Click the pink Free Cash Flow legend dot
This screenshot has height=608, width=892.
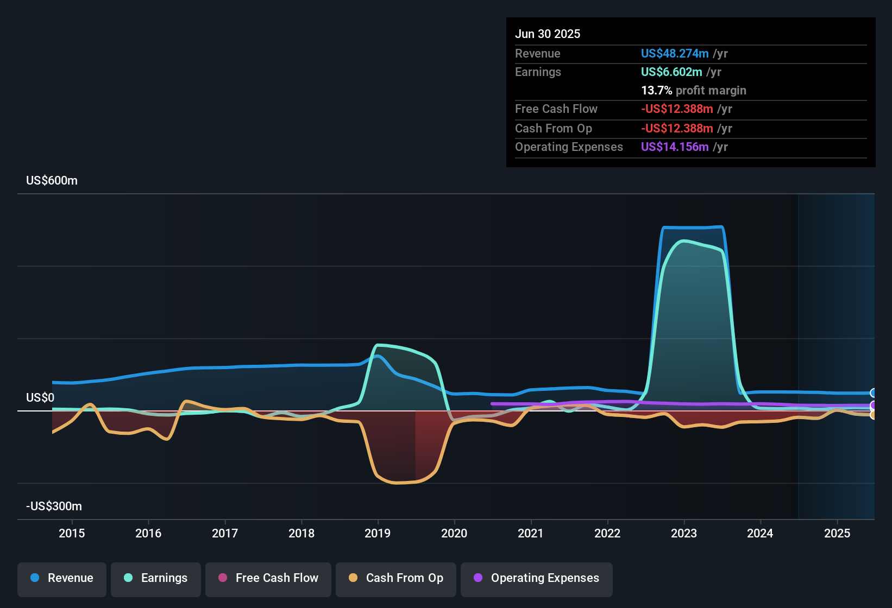(x=223, y=578)
